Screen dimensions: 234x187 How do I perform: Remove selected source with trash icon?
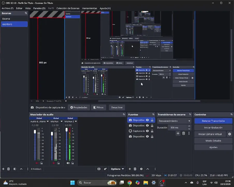click(135, 169)
